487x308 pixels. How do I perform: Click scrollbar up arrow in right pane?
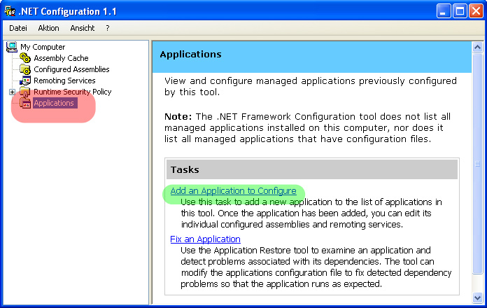(x=477, y=47)
